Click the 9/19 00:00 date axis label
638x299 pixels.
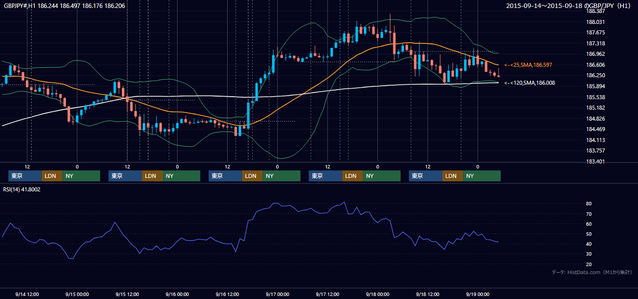[x=478, y=294]
